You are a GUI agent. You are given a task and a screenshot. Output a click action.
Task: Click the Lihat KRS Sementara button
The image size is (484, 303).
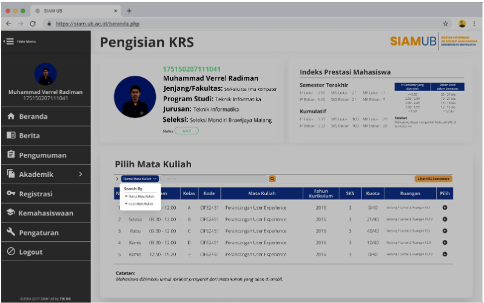coord(434,179)
